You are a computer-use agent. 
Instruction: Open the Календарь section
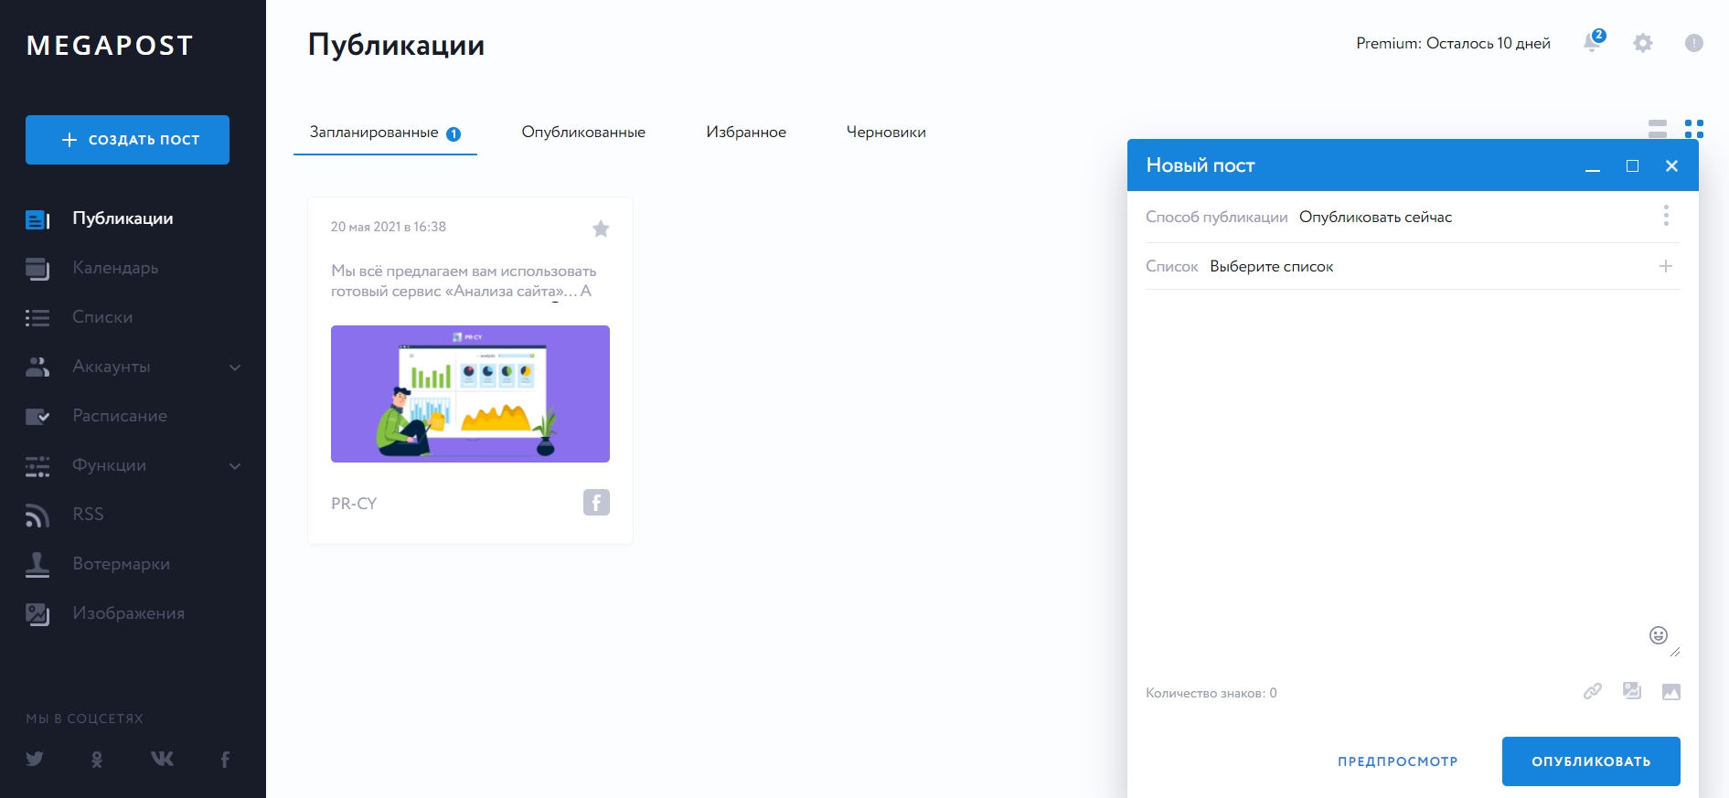[115, 268]
